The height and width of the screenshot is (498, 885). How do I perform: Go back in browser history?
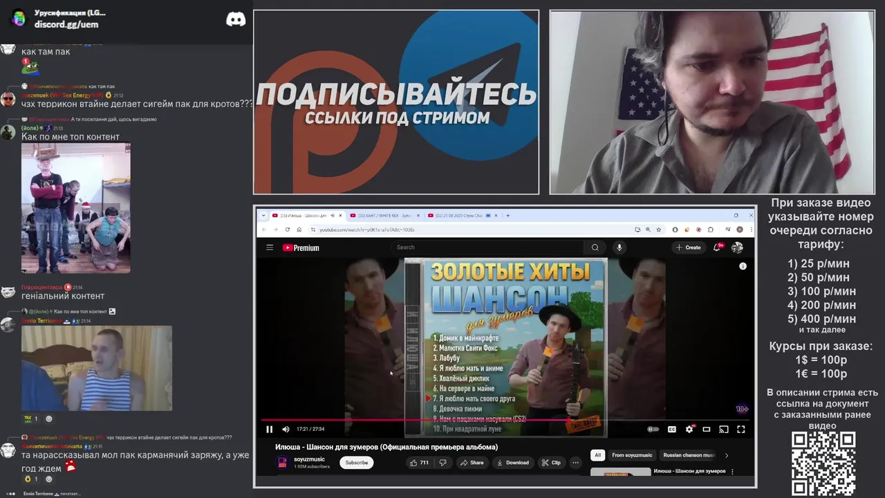coord(263,230)
